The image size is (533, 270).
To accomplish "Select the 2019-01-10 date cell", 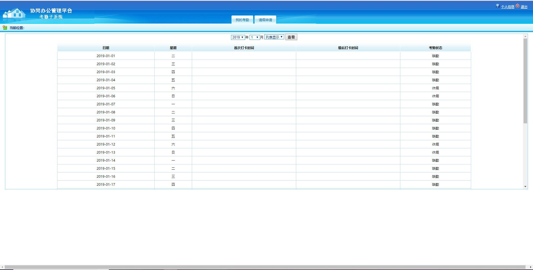I will (x=106, y=128).
